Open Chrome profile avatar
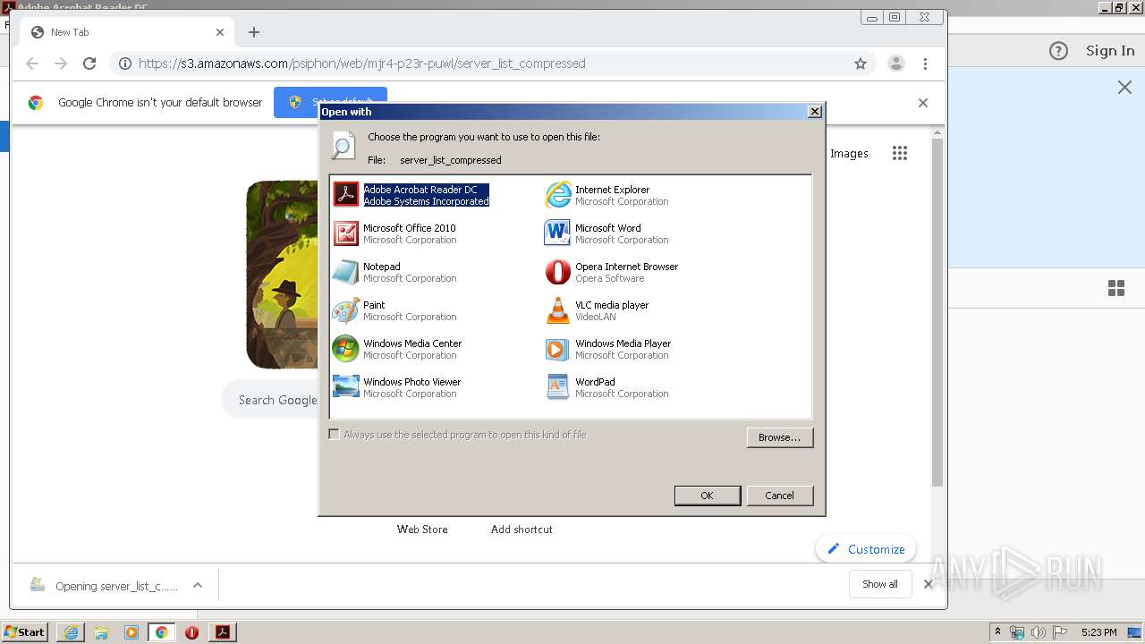Viewport: 1145px width, 644px height. (x=895, y=64)
